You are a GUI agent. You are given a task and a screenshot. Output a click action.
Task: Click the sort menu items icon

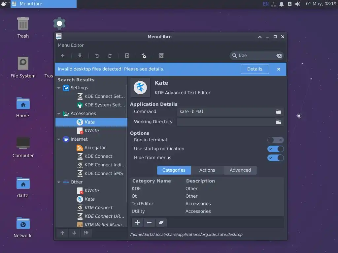point(86,233)
